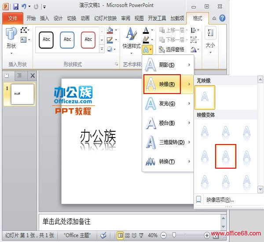This screenshot has width=264, height=242.
Task: Minimize the ribbon with the caret icon
Action: click(x=214, y=18)
